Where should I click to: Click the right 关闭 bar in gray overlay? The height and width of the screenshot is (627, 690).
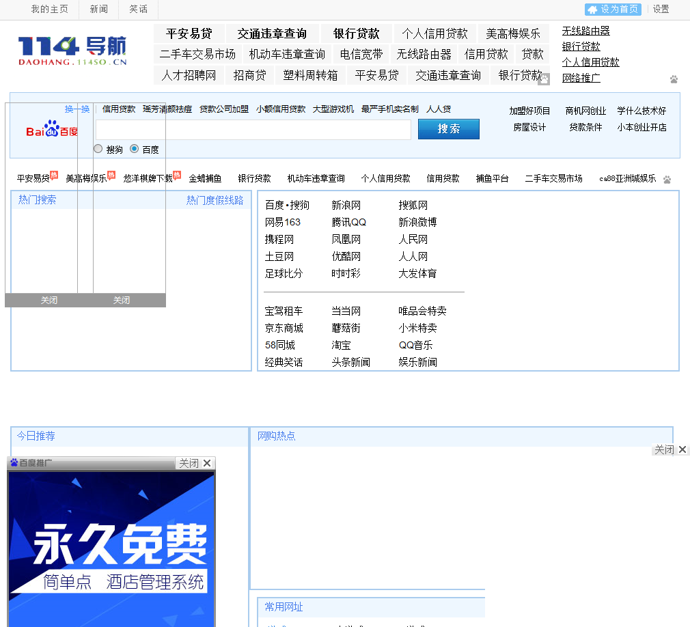(122, 300)
